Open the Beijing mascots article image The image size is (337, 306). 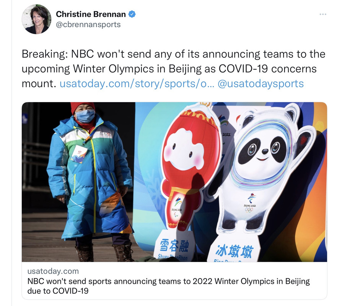[174, 182]
